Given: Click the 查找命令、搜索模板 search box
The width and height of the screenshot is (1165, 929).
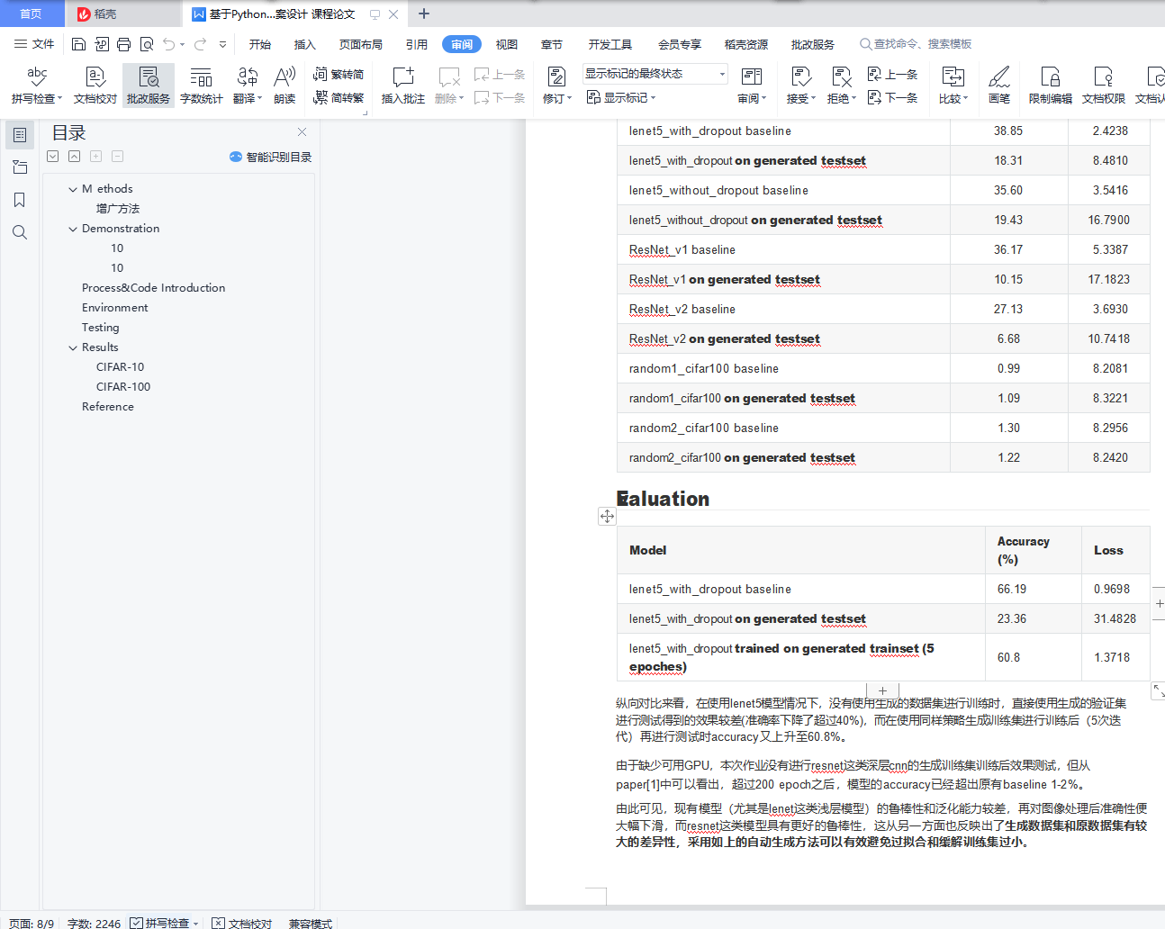Looking at the screenshot, I should (917, 44).
